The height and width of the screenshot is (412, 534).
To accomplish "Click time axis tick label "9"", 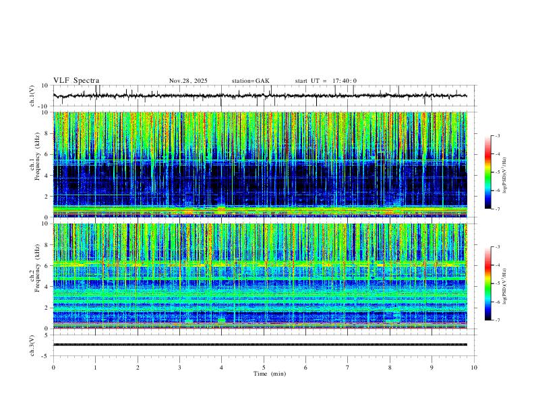I will [x=432, y=368].
